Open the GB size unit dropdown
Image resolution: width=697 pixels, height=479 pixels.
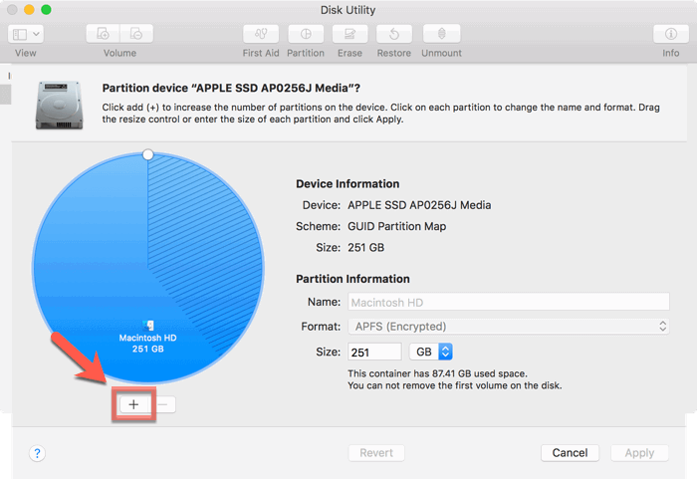[431, 352]
